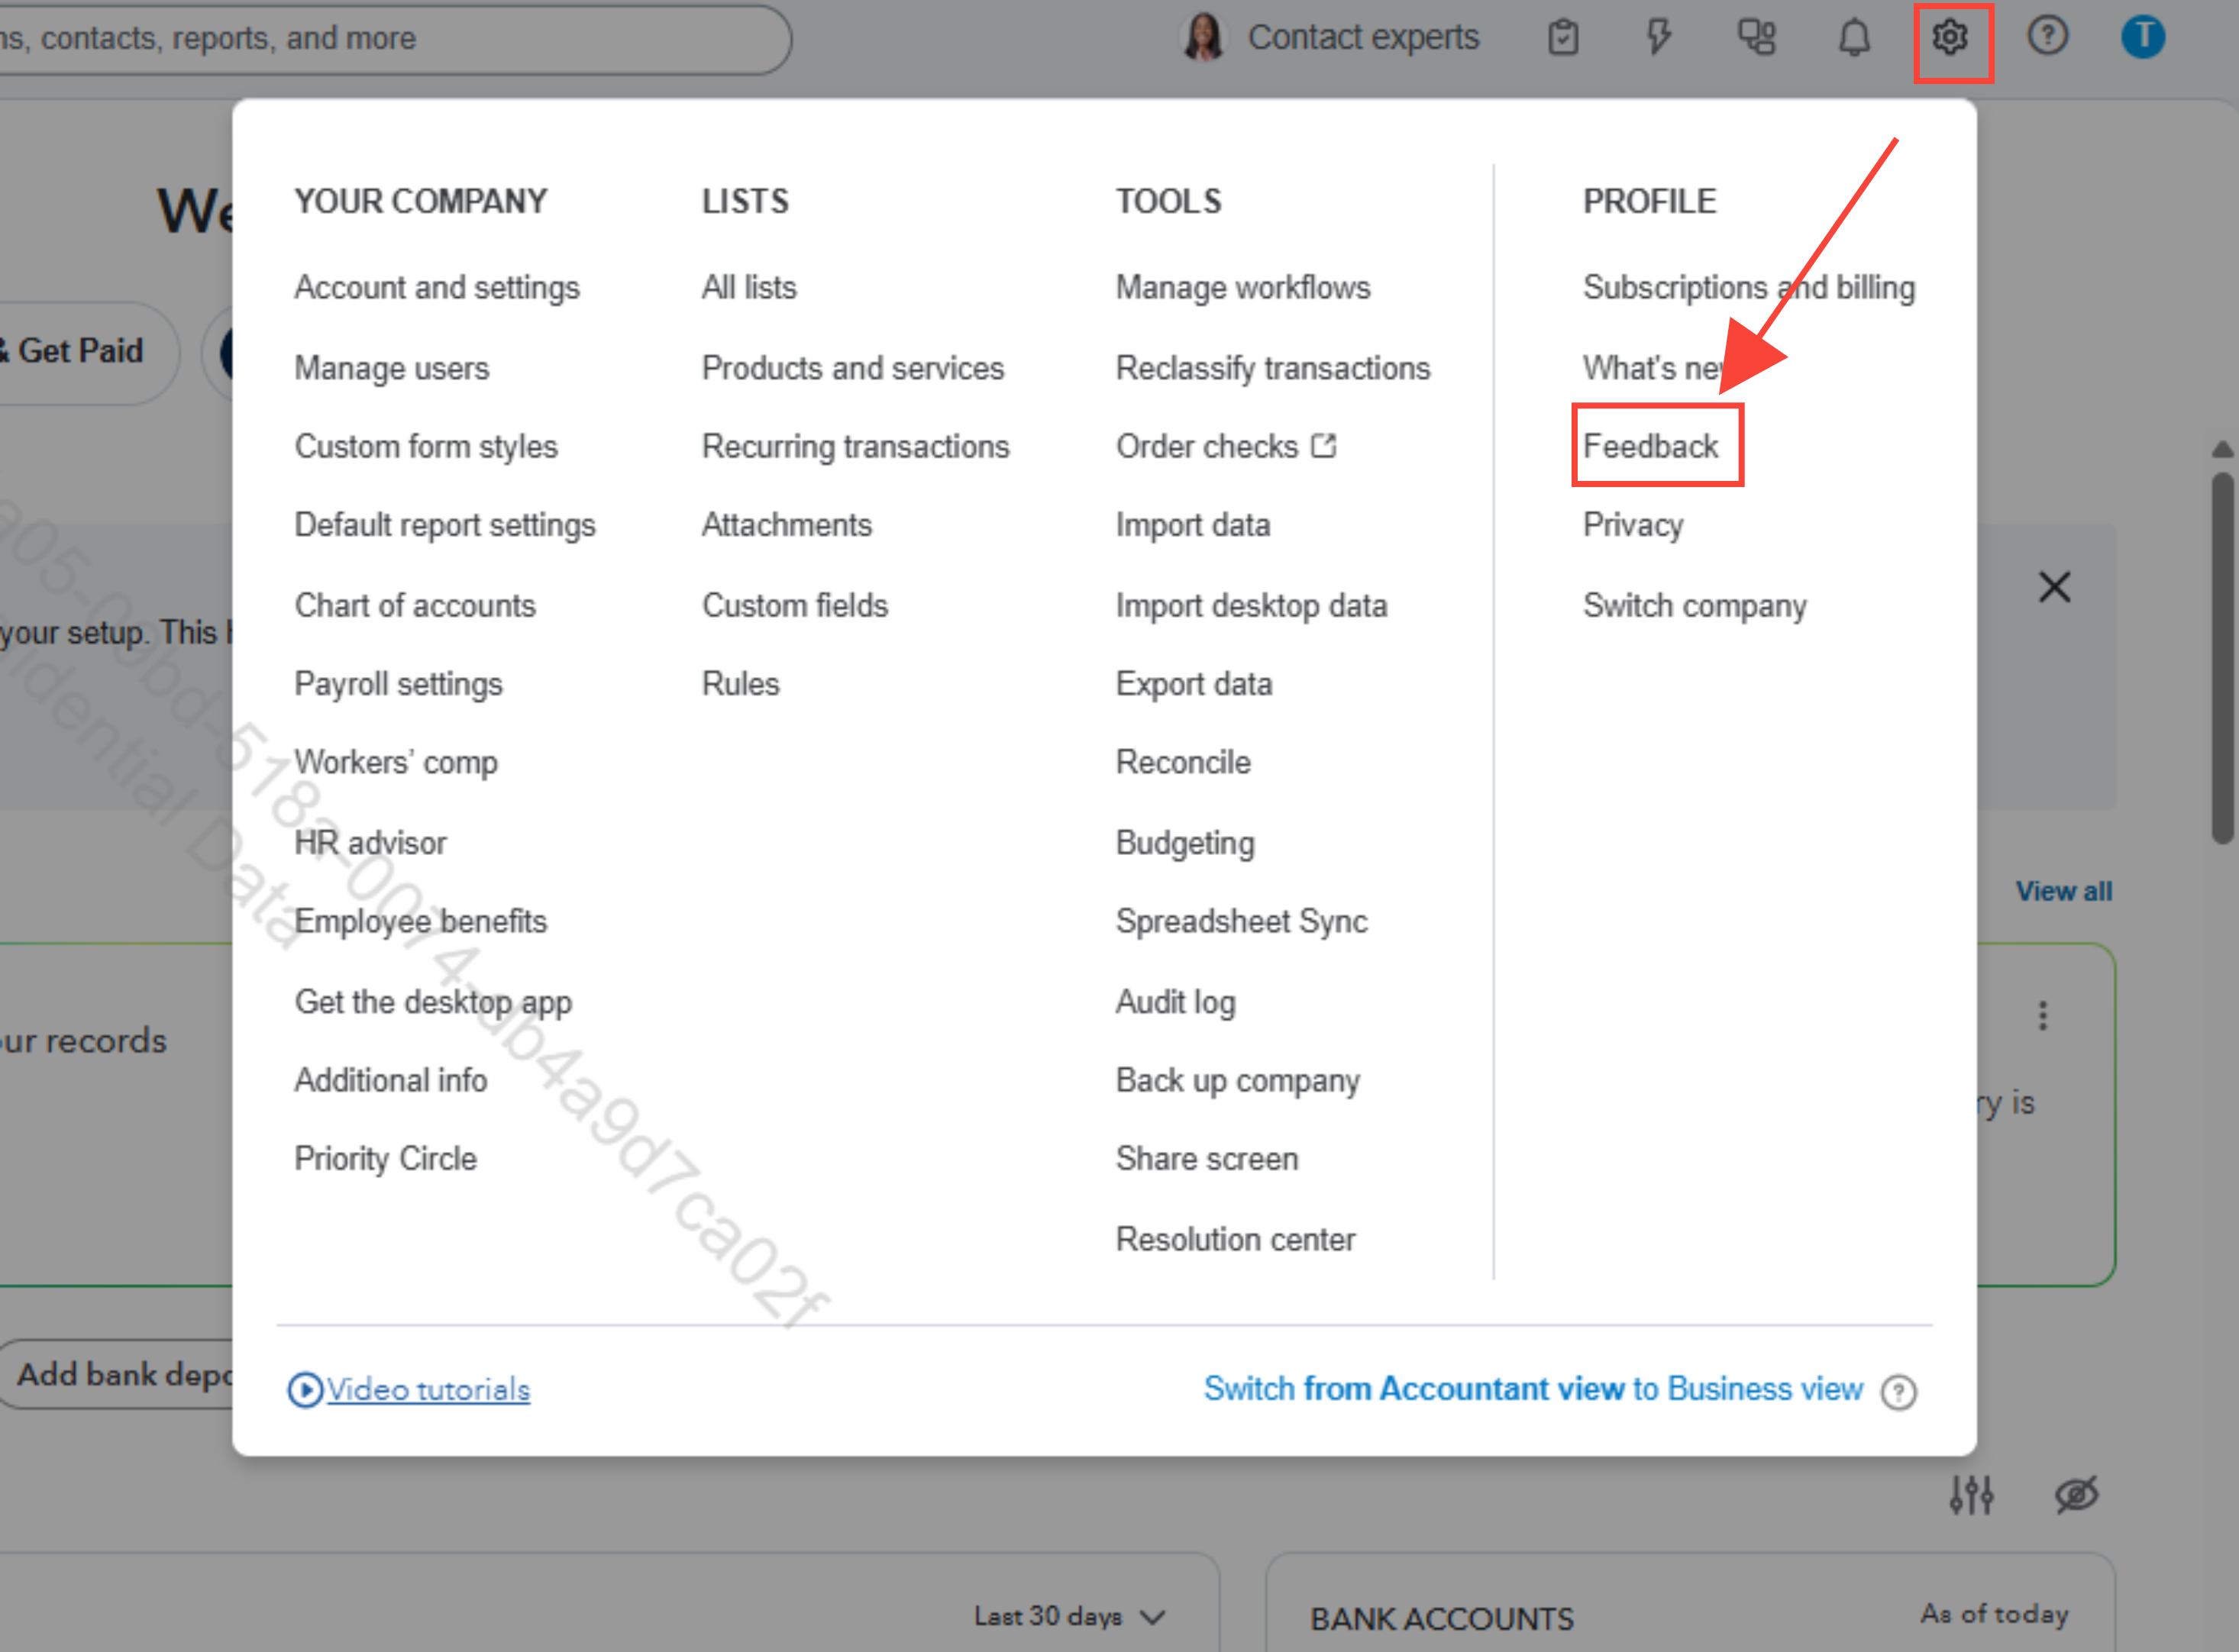Click the View all link
The image size is (2239, 1652).
coord(2063,891)
